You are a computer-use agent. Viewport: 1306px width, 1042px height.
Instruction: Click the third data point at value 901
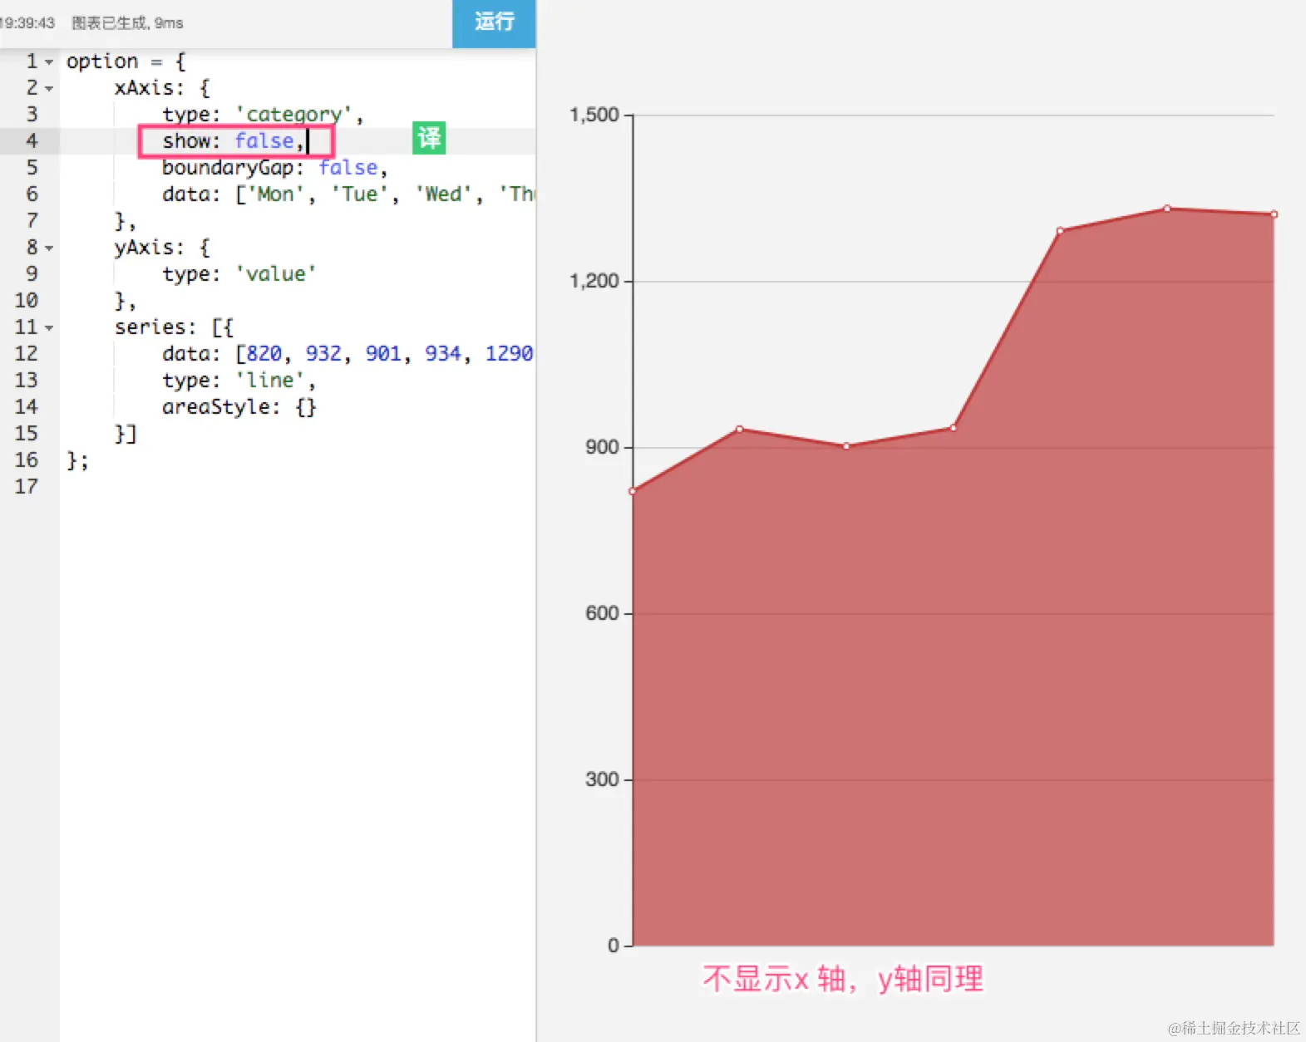(846, 446)
